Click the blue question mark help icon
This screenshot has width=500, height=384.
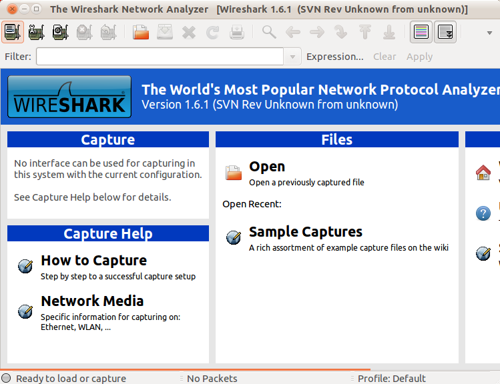coord(483,213)
